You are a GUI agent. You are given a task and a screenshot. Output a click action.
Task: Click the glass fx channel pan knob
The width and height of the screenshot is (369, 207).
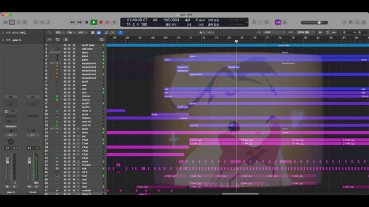(11, 141)
